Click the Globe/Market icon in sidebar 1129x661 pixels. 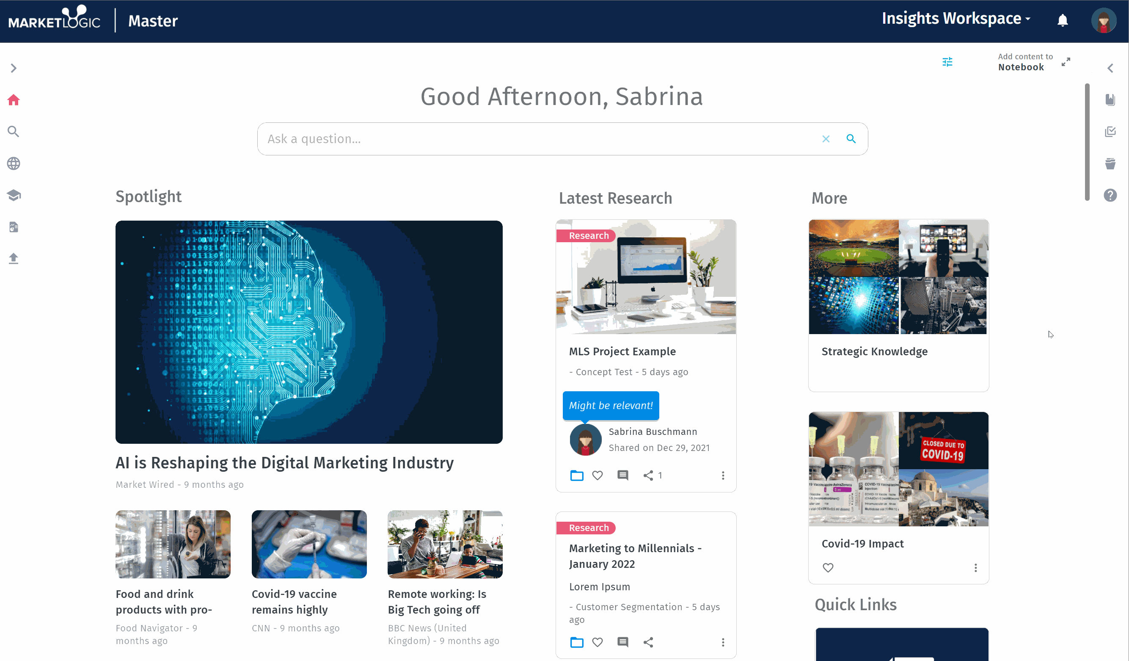coord(14,164)
